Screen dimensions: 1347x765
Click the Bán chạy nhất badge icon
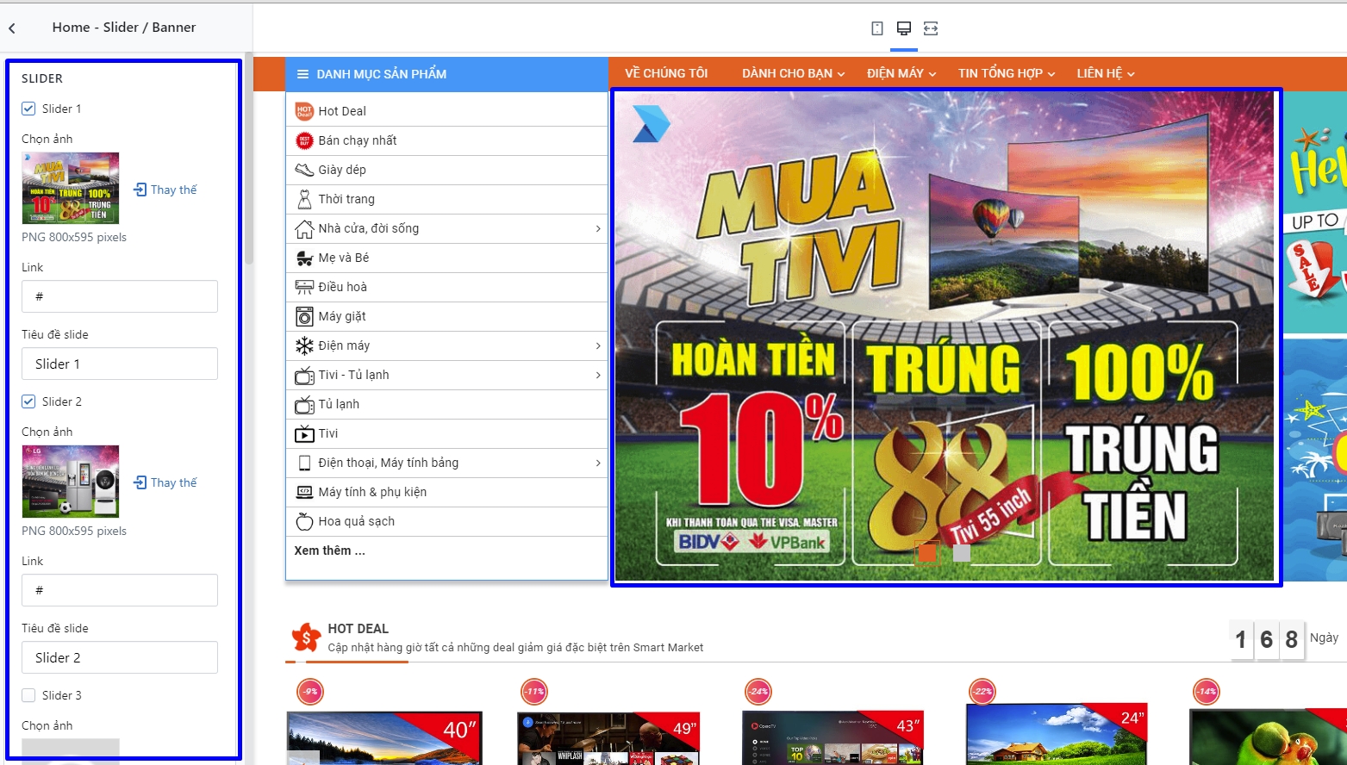304,140
